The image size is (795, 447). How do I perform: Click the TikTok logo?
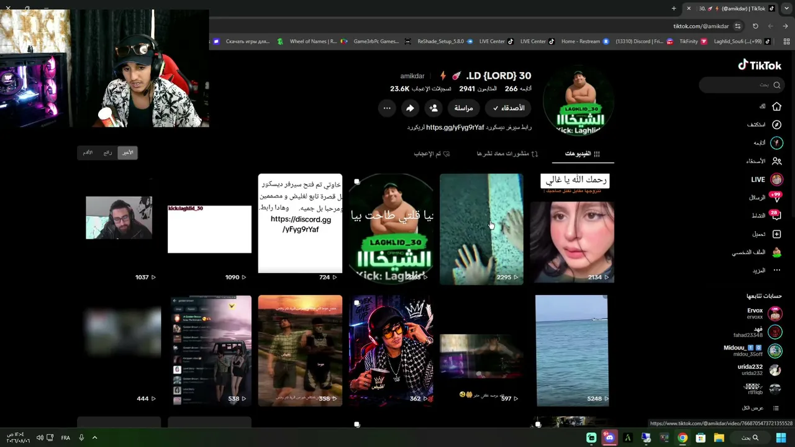[x=760, y=65]
